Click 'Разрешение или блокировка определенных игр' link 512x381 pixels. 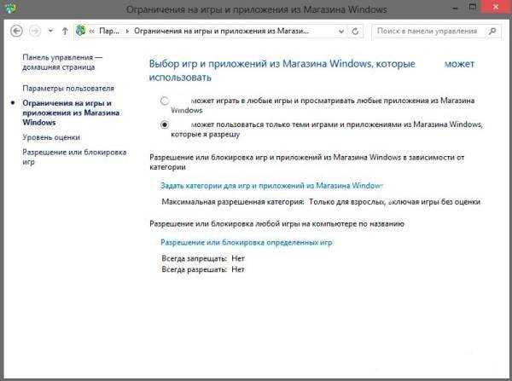pos(247,242)
